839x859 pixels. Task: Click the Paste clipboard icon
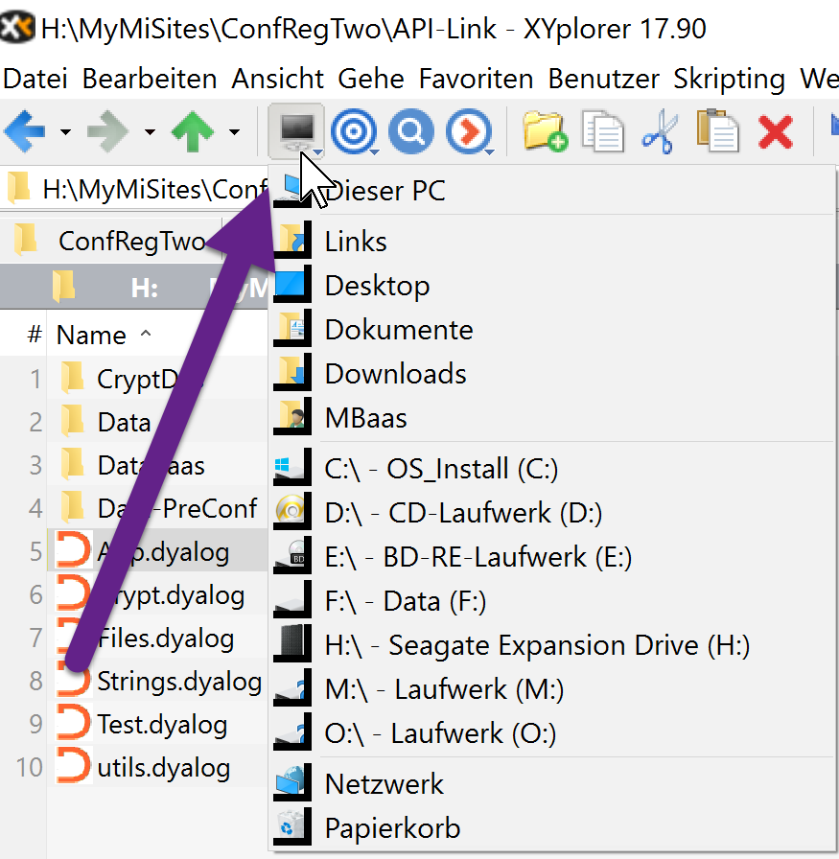717,131
